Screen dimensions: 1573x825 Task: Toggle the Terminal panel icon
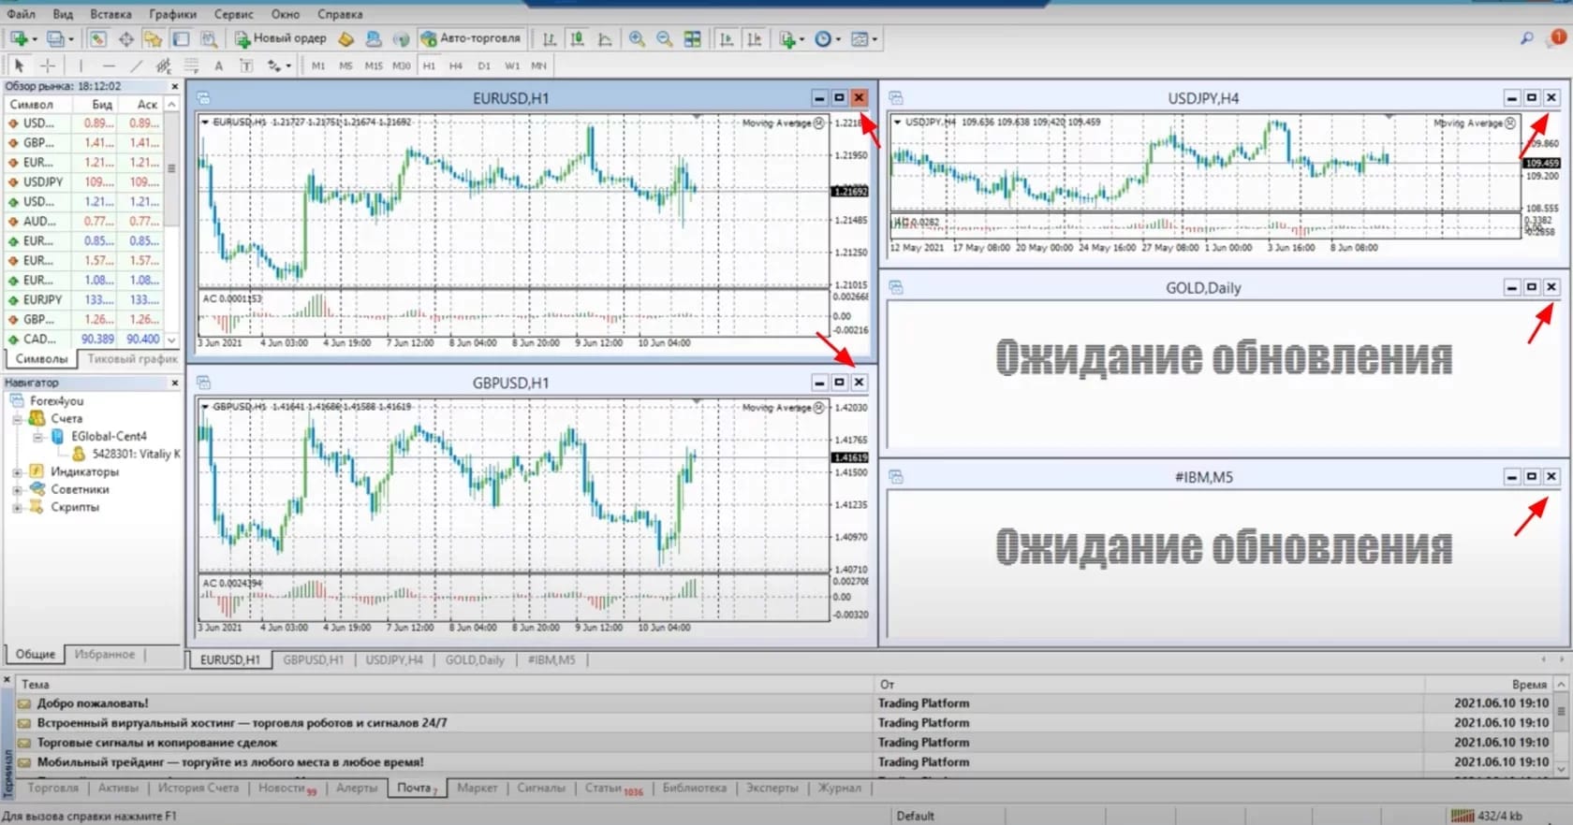pos(181,38)
